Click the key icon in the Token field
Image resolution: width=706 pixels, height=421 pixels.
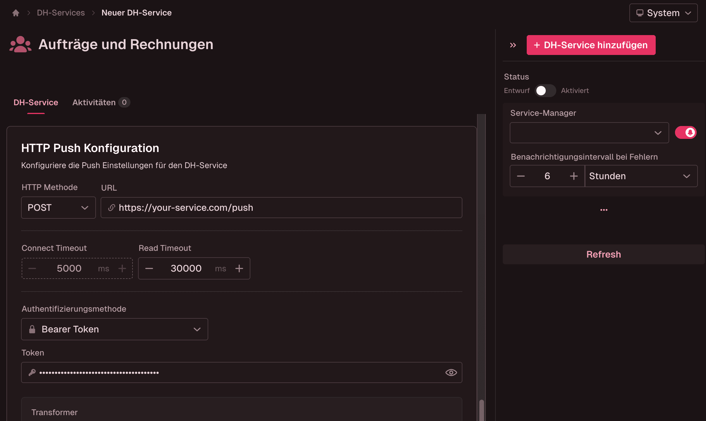click(32, 372)
